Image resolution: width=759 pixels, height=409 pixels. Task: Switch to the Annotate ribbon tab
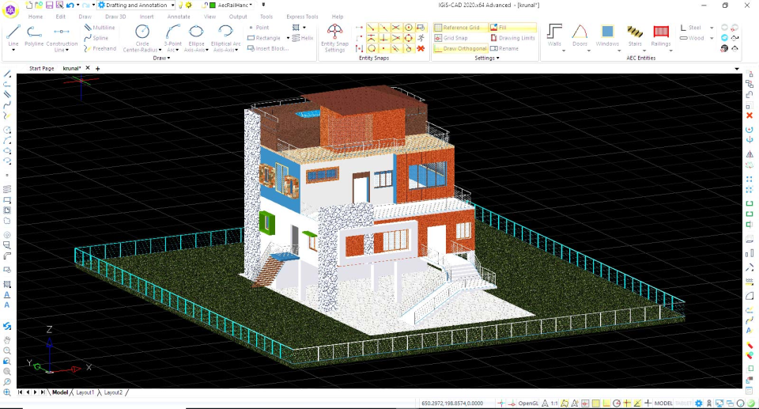click(x=179, y=17)
